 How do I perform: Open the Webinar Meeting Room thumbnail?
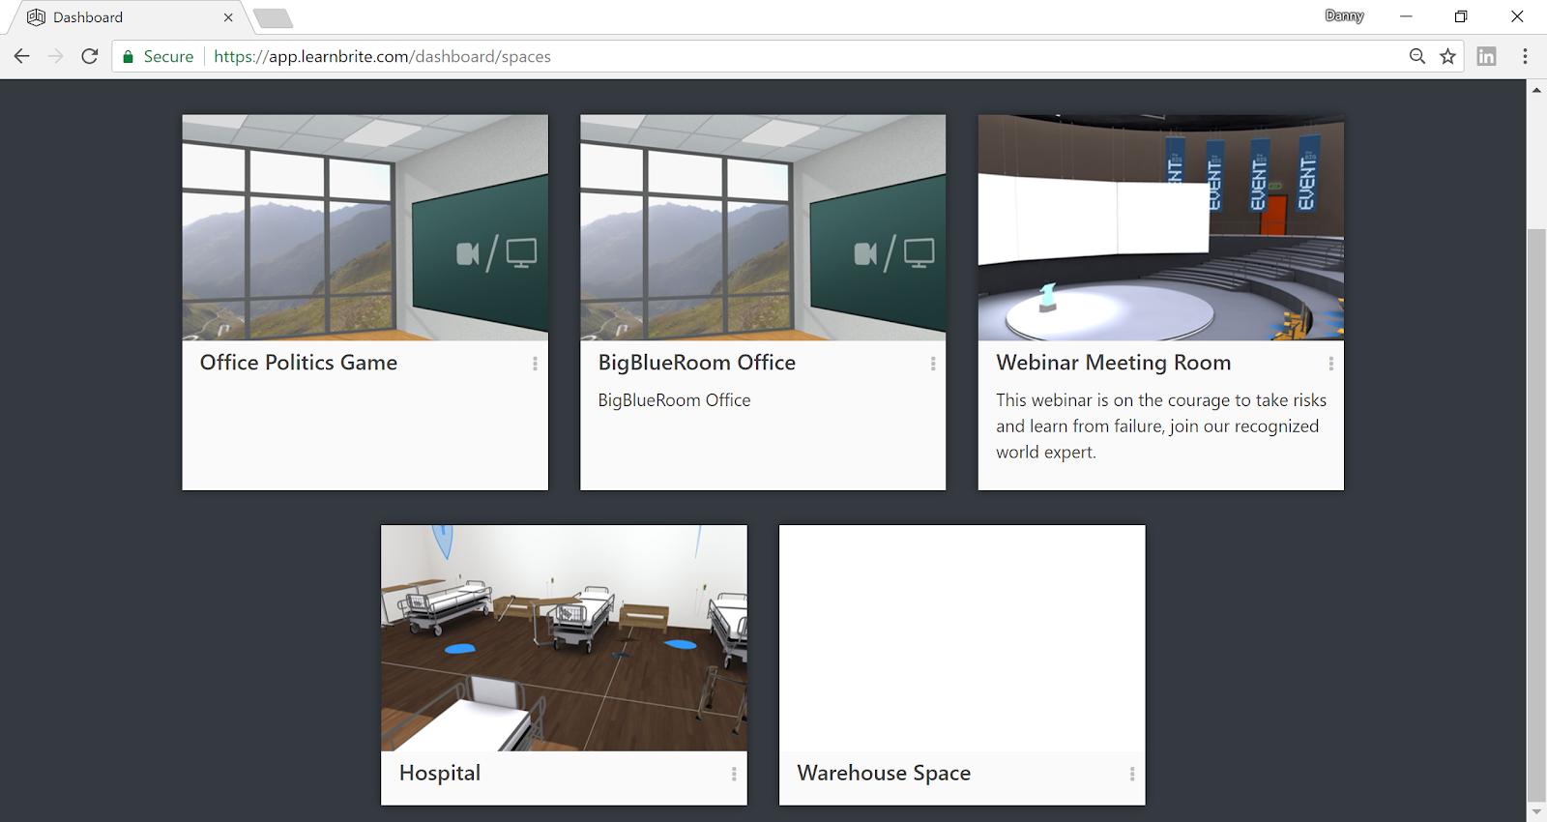click(1161, 228)
